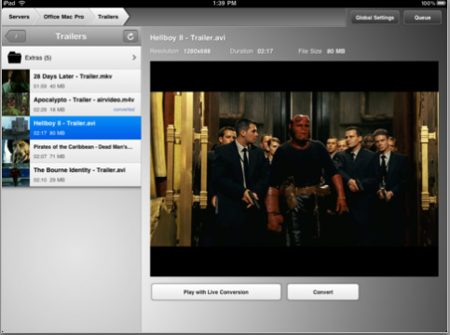Select the Hellboy II thumbnail in list

tap(16, 127)
